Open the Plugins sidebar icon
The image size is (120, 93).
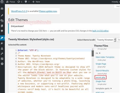(2, 43)
